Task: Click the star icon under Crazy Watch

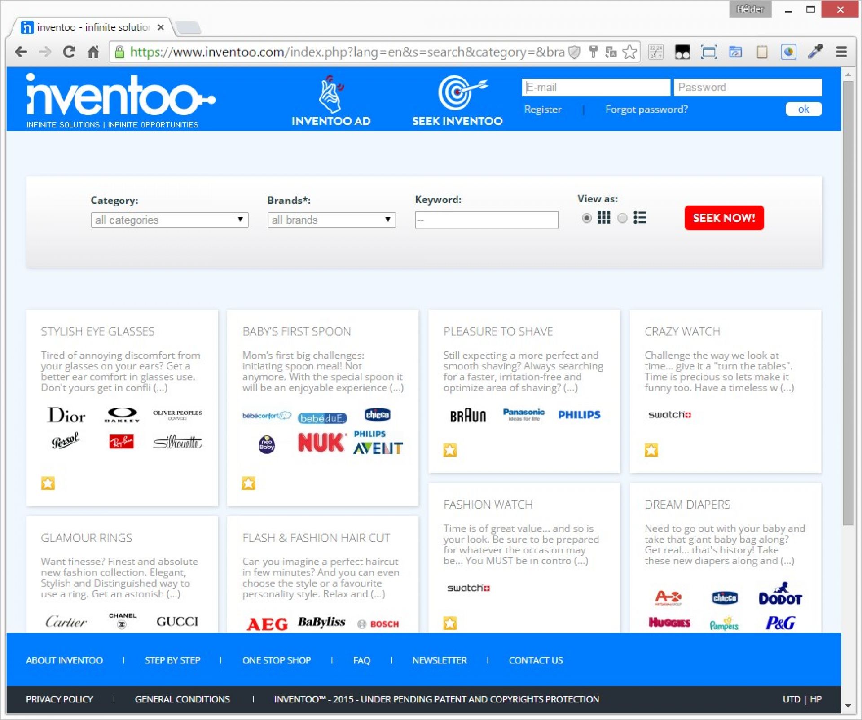Action: pyautogui.click(x=651, y=450)
